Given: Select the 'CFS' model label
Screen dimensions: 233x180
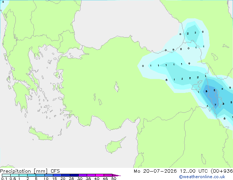Looking at the screenshot, I should click(x=55, y=171).
